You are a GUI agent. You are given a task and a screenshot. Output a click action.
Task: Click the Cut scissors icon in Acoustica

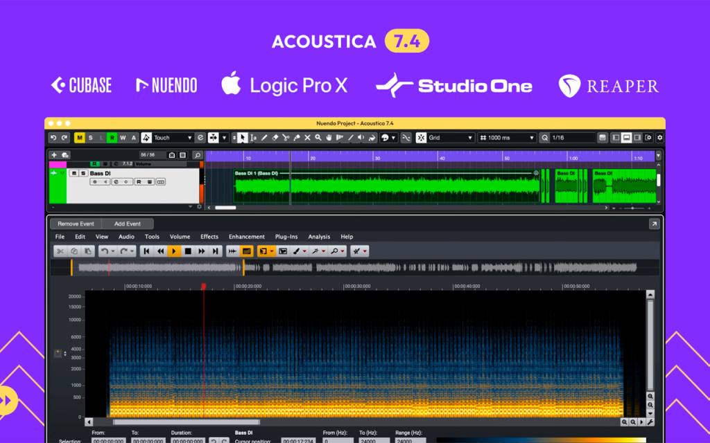tap(60, 251)
